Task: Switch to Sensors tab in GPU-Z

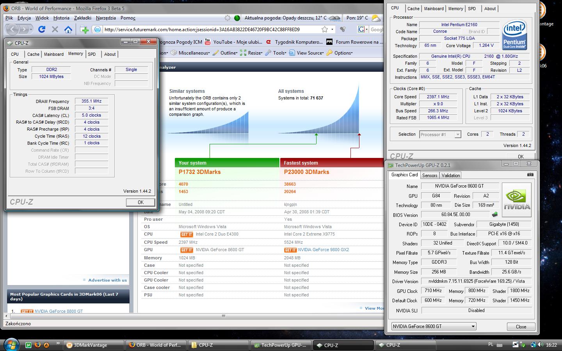Action: tap(430, 175)
